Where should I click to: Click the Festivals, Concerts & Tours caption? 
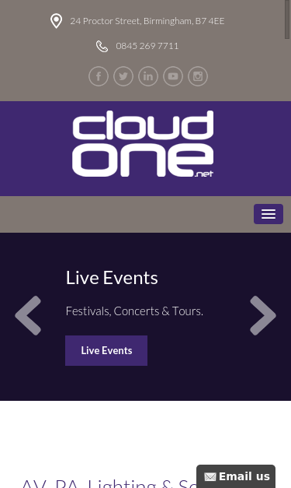[134, 311]
